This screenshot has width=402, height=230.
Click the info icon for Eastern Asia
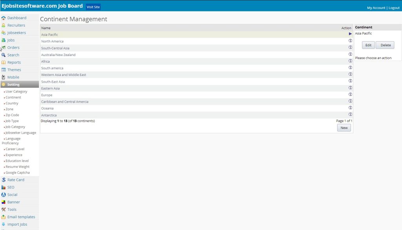[350, 88]
